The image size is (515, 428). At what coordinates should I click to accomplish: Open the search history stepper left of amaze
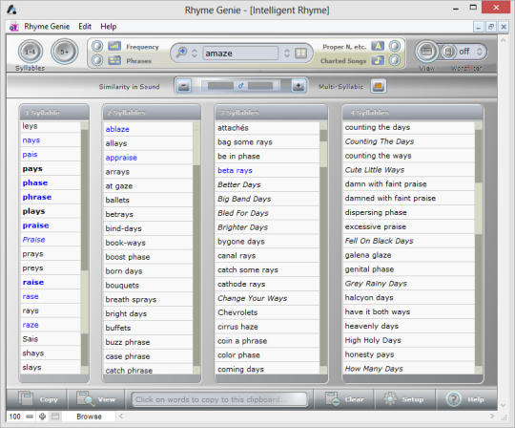[195, 53]
